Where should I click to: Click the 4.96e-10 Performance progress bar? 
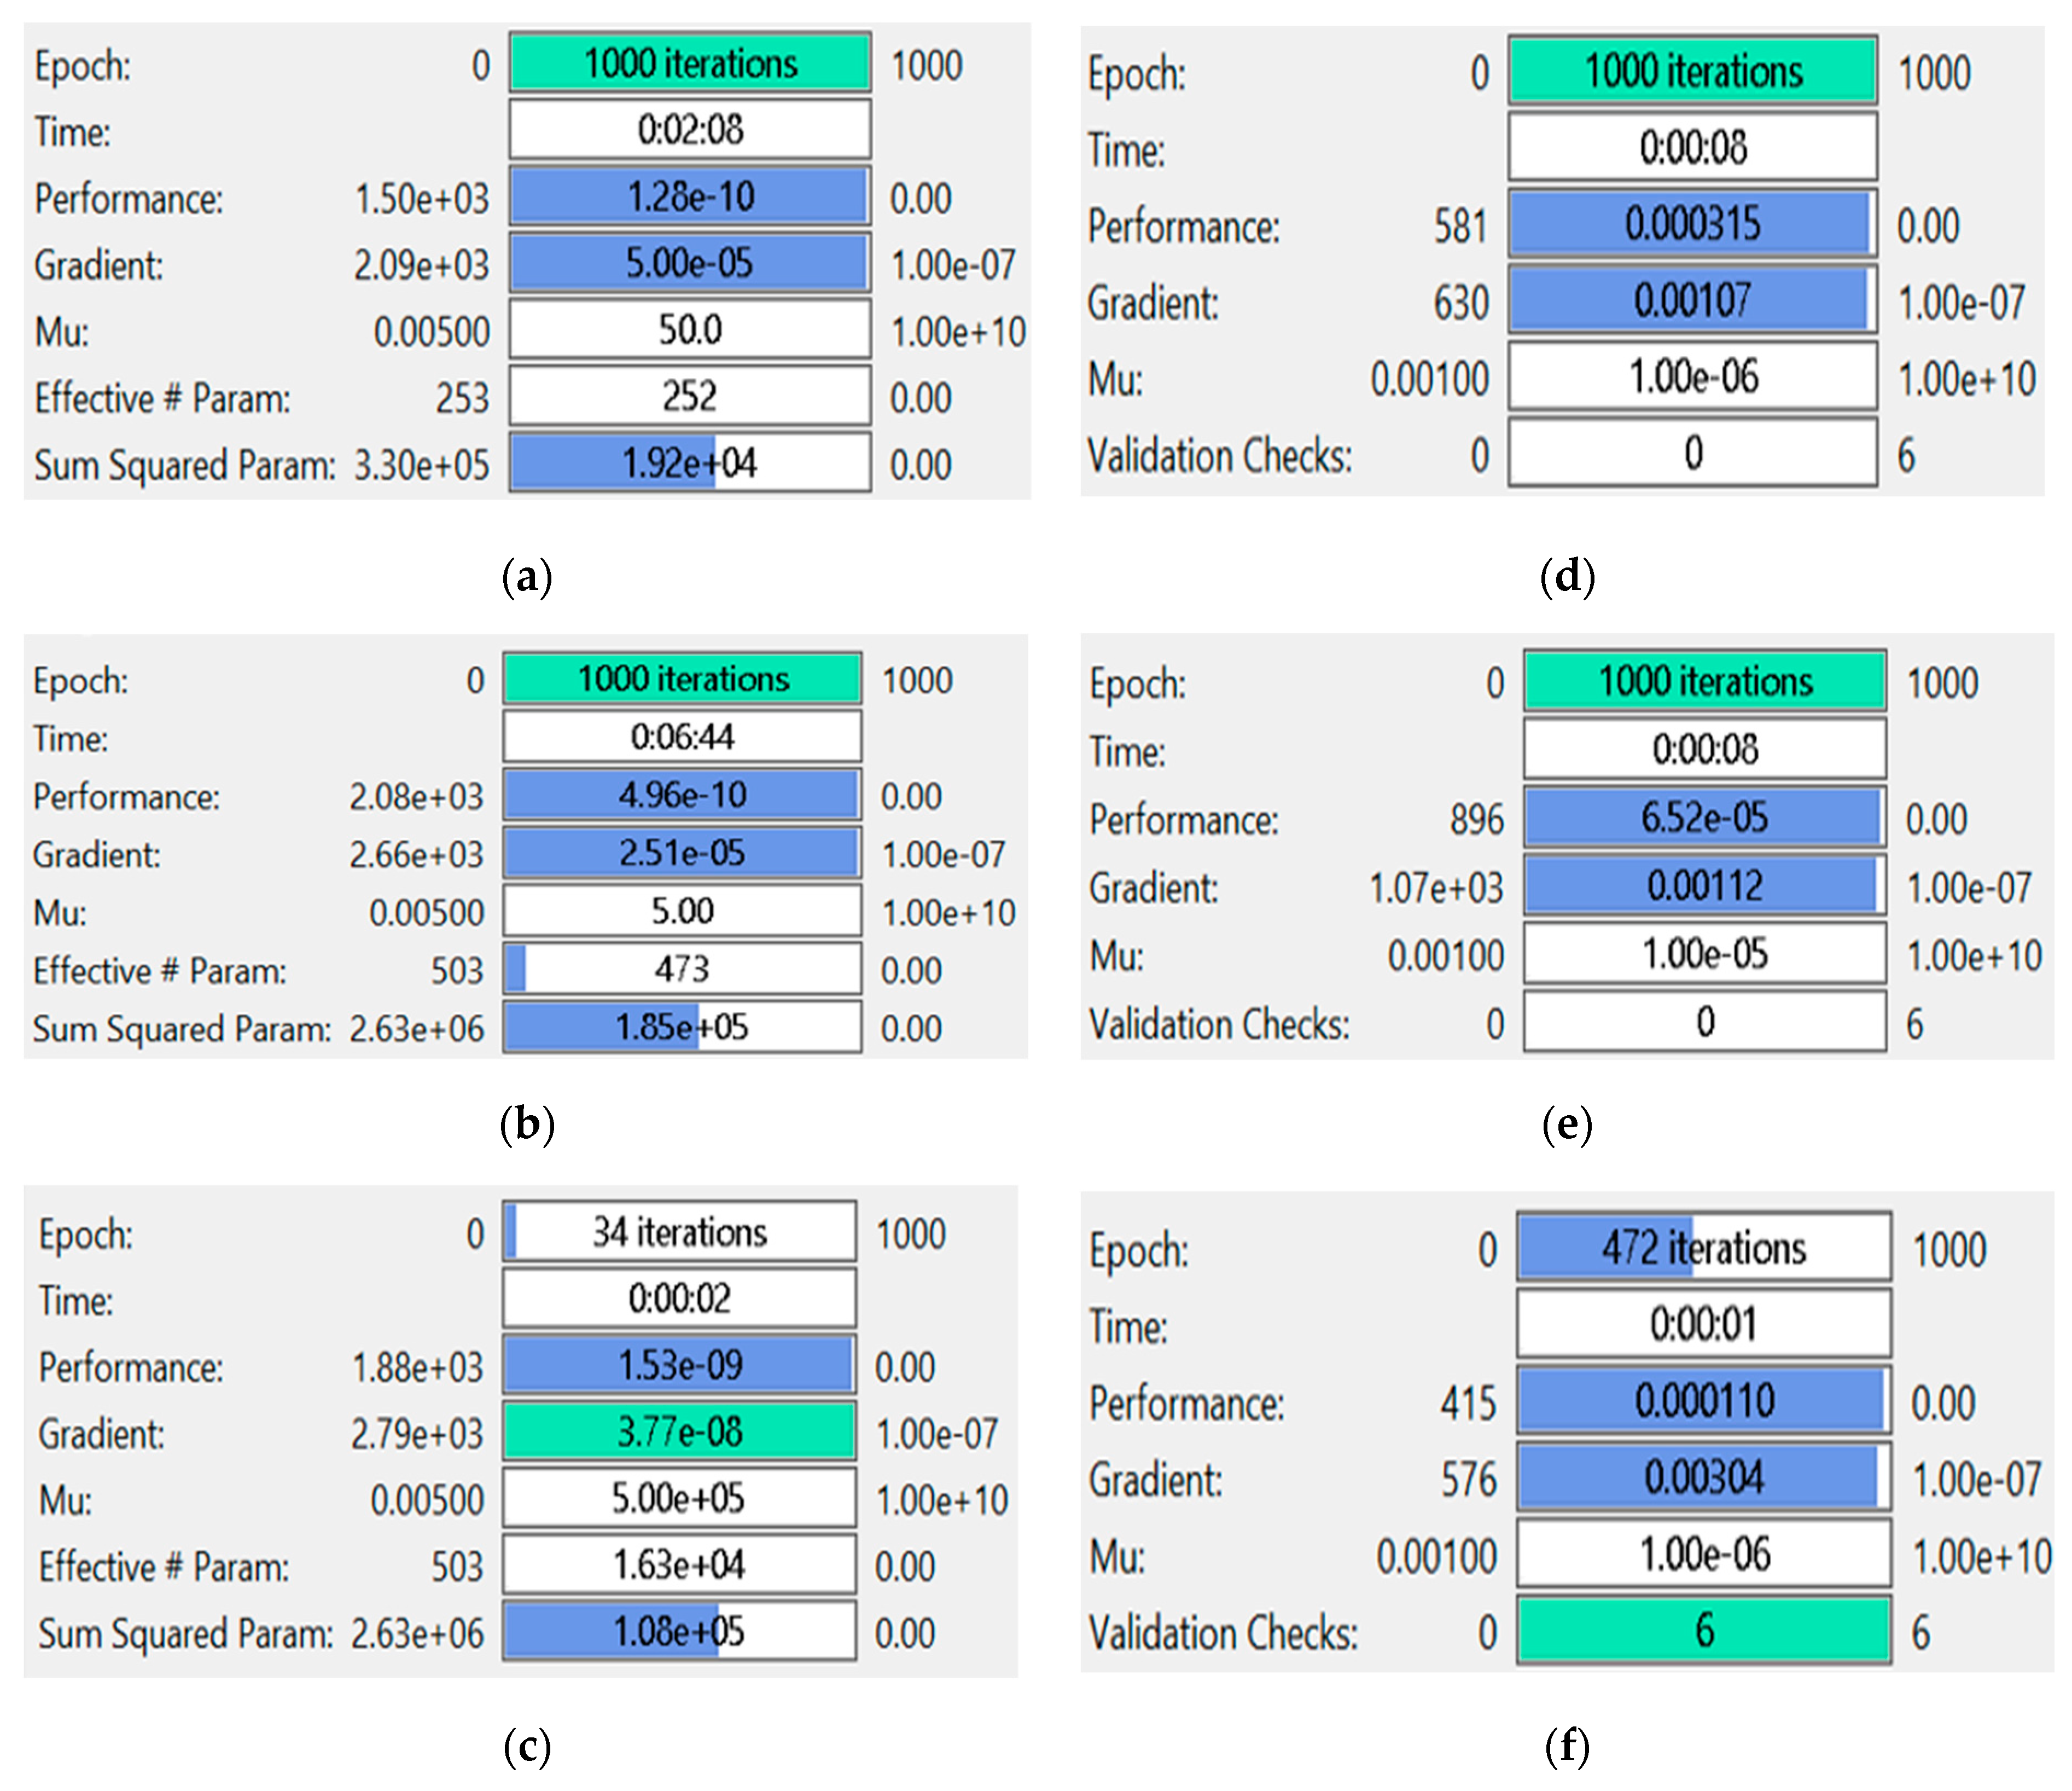click(x=682, y=796)
